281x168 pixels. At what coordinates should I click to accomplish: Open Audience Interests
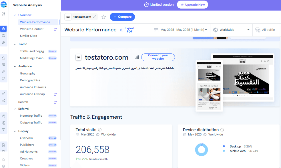tap(33, 87)
